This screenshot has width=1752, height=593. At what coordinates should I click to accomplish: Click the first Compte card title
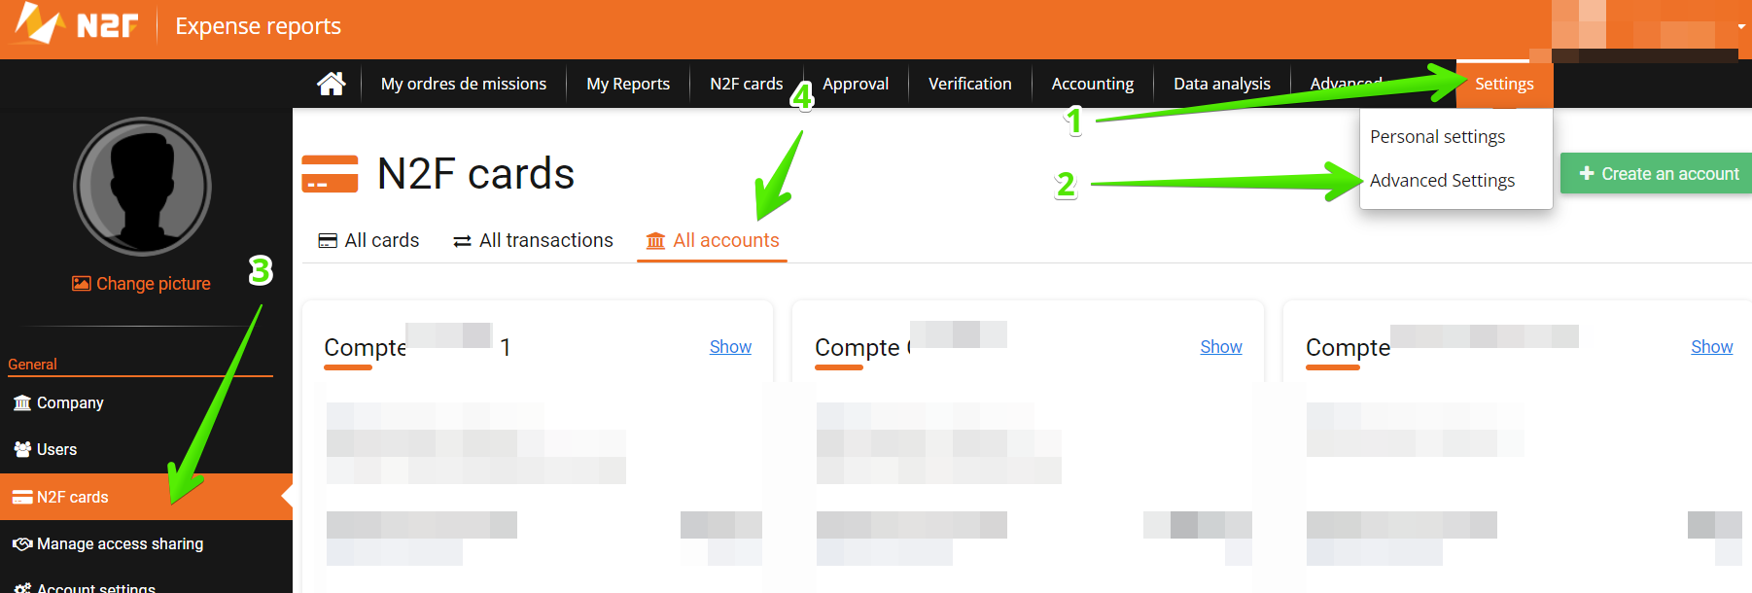tap(418, 346)
